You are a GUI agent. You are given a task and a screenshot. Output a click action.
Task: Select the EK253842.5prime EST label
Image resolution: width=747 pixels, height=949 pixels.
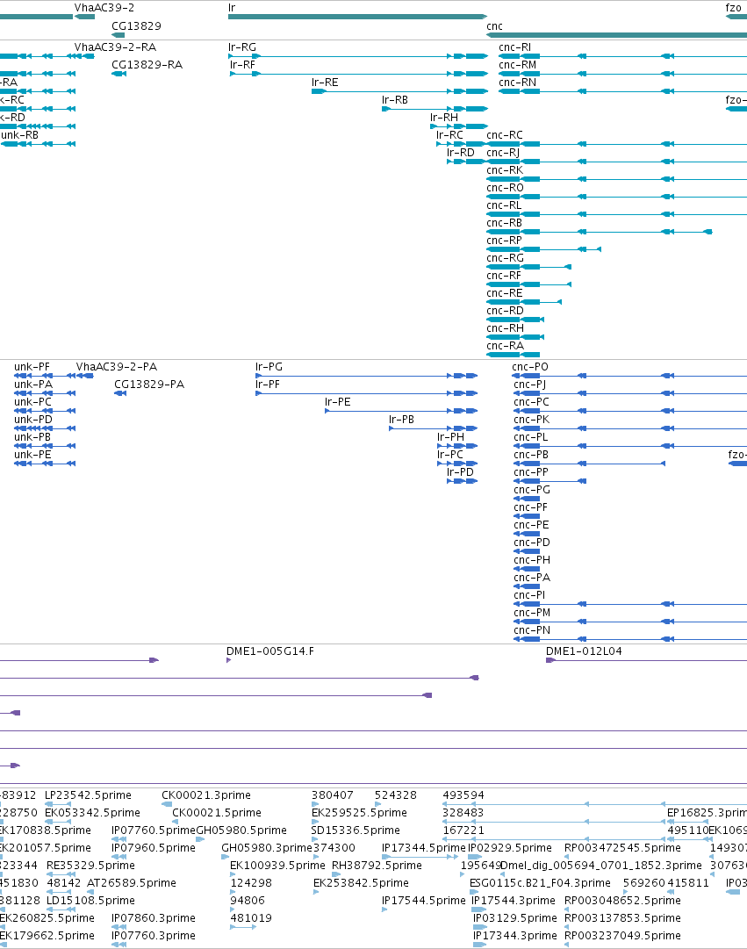click(x=361, y=883)
